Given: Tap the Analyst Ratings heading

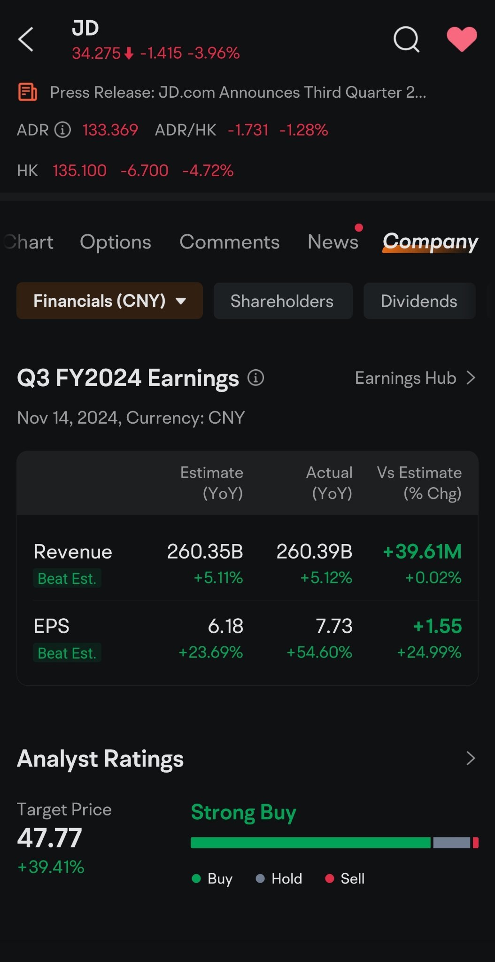Looking at the screenshot, I should [100, 758].
